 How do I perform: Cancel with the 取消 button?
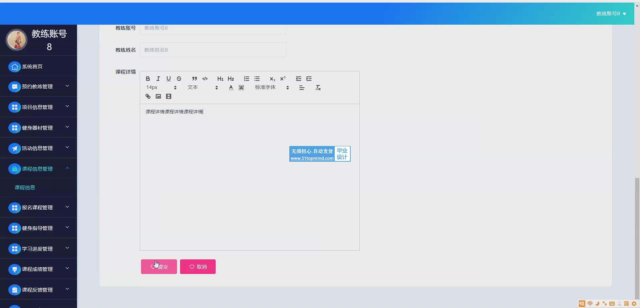(x=198, y=267)
